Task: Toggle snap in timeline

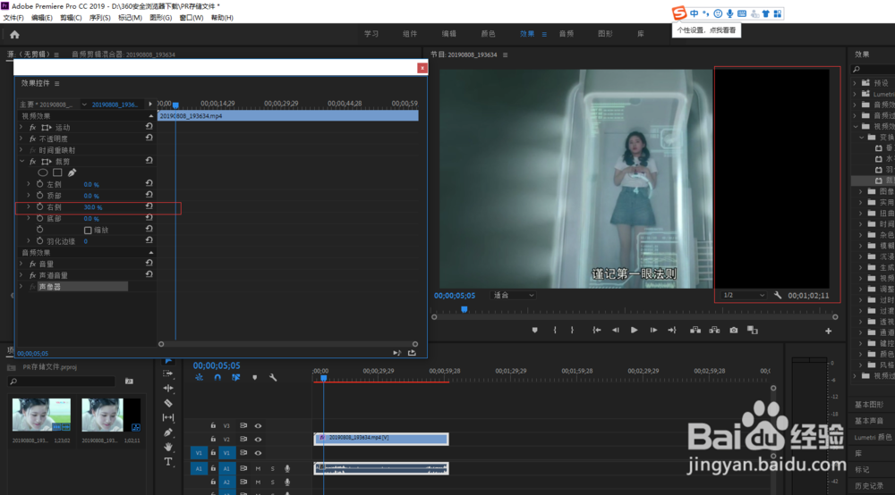Action: [x=217, y=378]
